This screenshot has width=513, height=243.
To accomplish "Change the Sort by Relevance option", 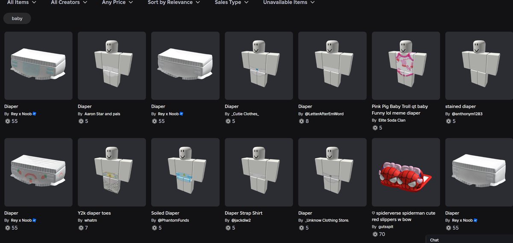I will 174,3.
